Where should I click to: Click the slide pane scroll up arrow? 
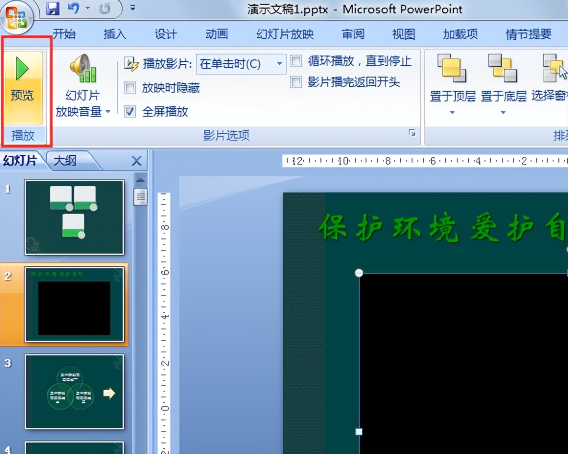141,180
